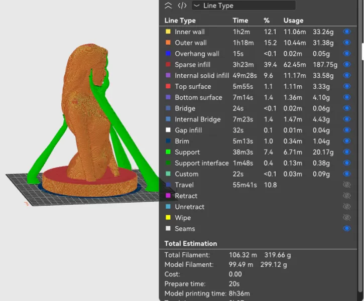
Task: Collapse the legend panel with double chevron
Action: pyautogui.click(x=168, y=6)
